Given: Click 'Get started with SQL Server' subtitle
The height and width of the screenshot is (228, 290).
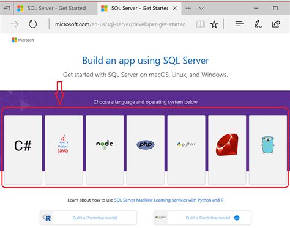Looking at the screenshot, I should coord(146,75).
